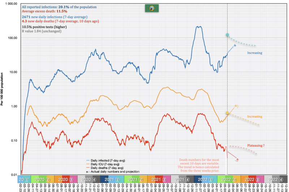Screen dimensions: 289x192
Task: Click the 2022 quarter 4 timeline block
Action: click(276, 179)
